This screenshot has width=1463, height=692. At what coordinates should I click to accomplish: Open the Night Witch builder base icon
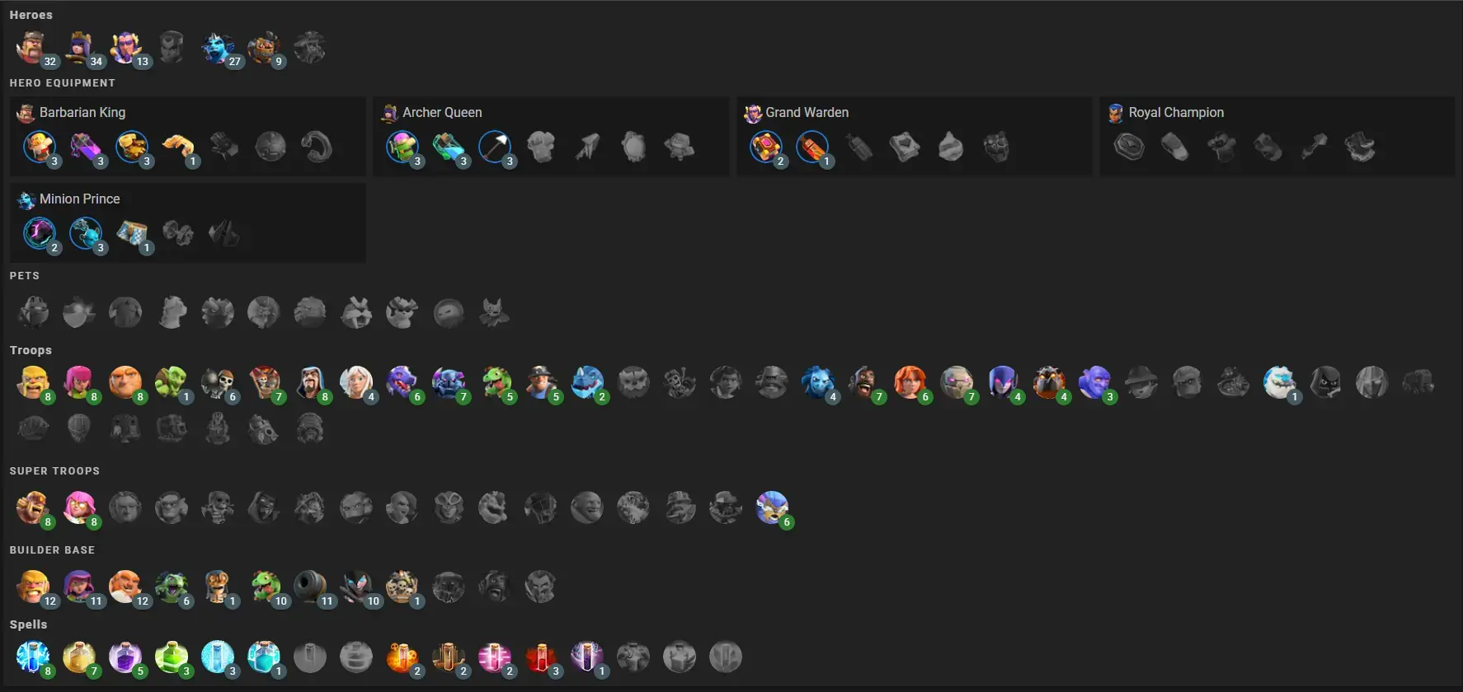click(356, 587)
